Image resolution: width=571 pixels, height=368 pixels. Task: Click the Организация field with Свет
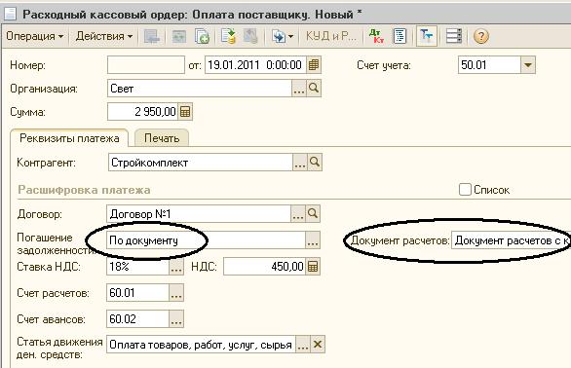coord(200,88)
